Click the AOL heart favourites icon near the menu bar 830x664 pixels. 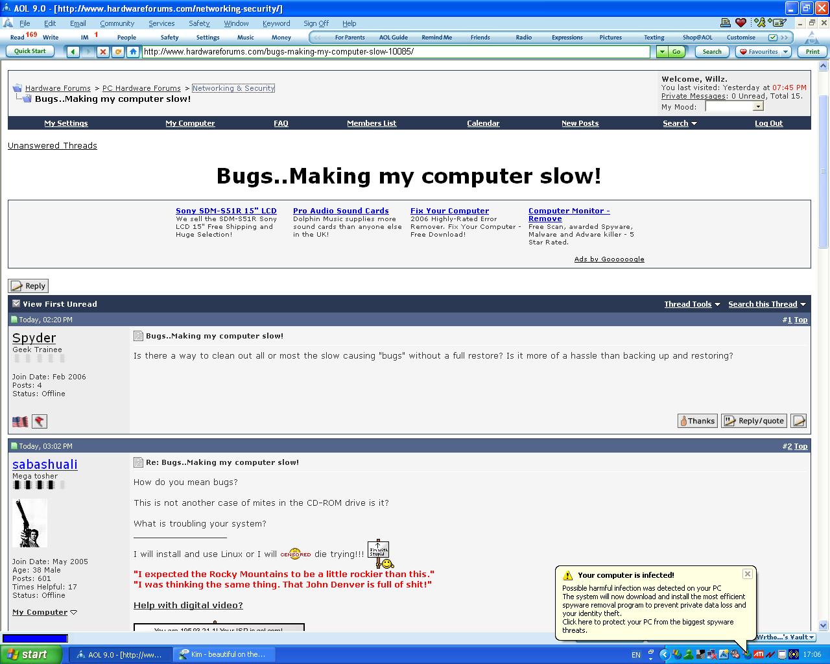[x=741, y=23]
